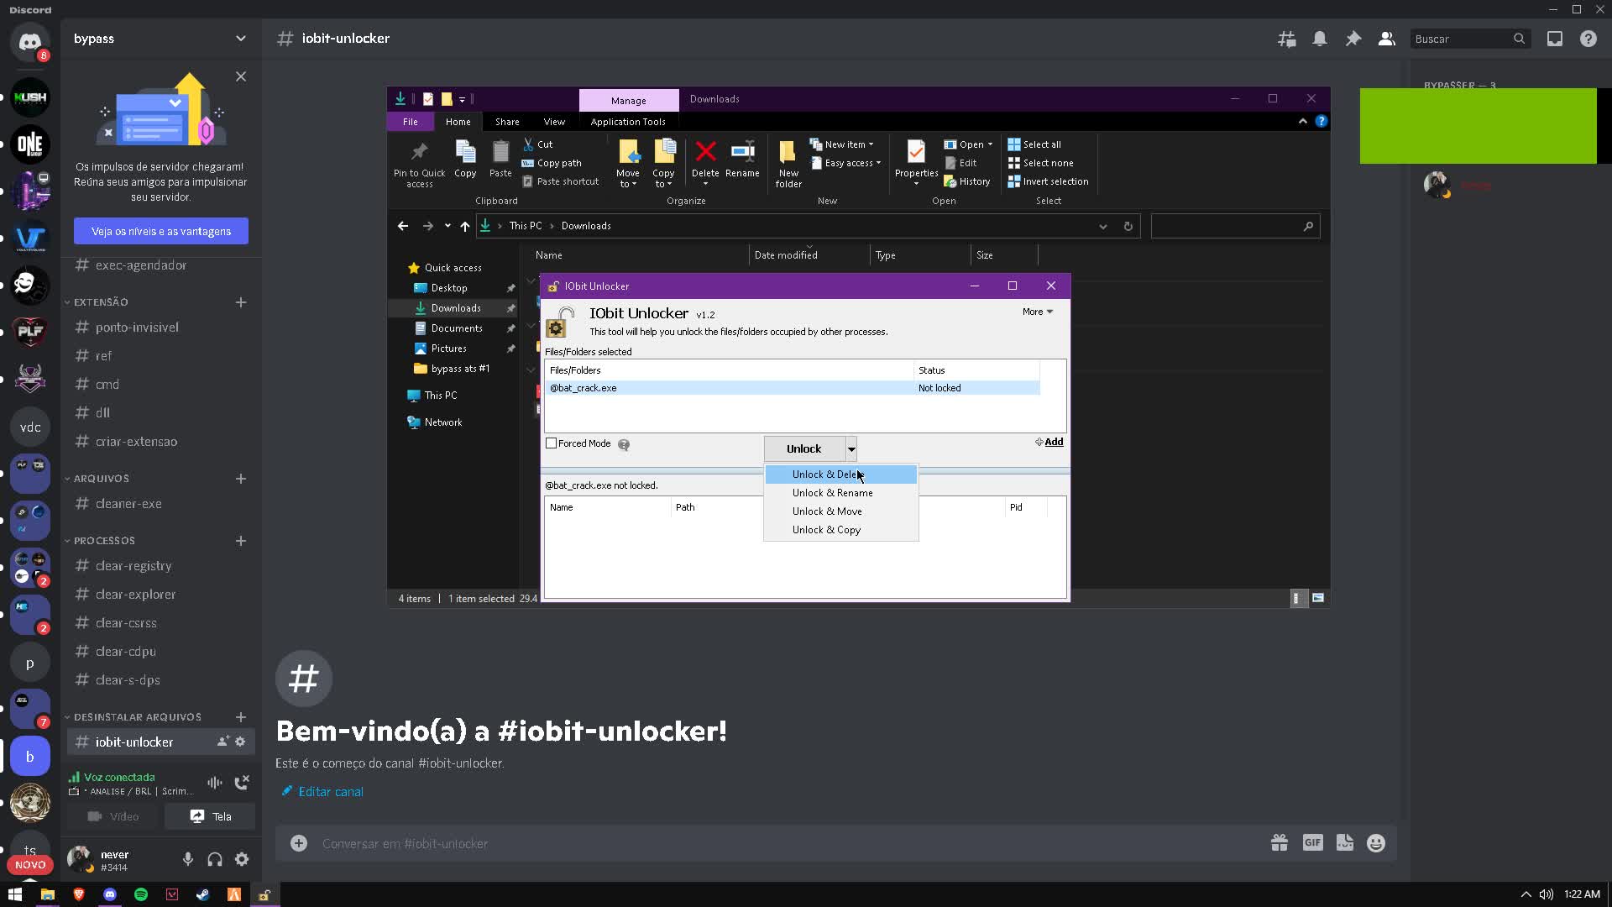Select Unlock & Rename menu option
The width and height of the screenshot is (1612, 907).
pos(840,493)
